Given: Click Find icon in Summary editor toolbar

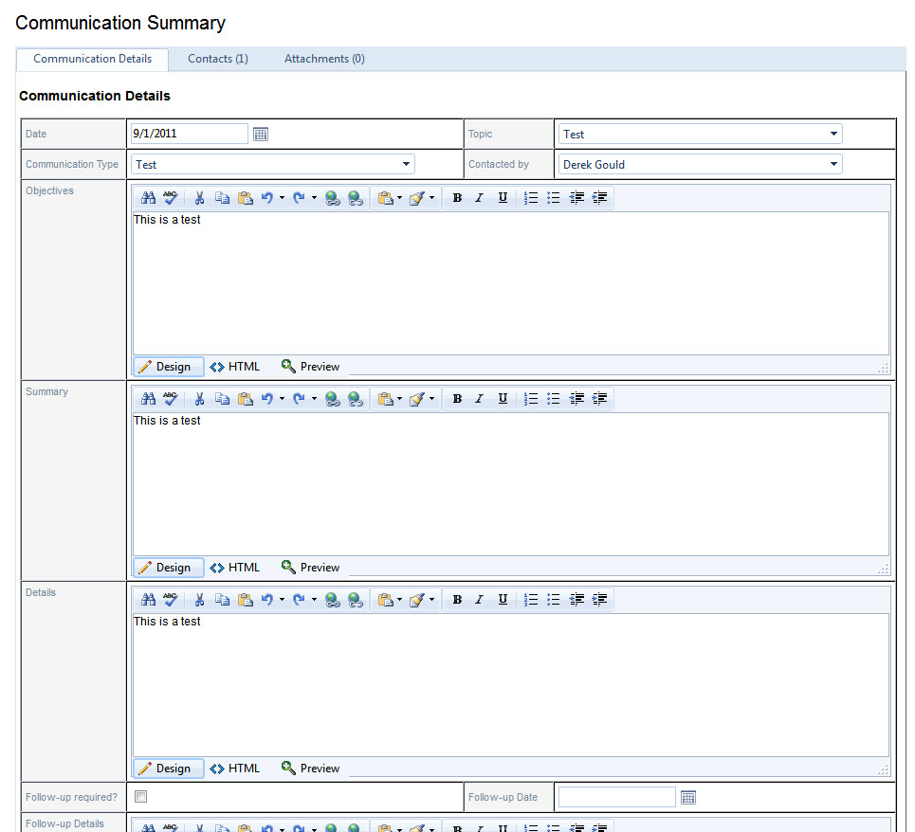Looking at the screenshot, I should [148, 399].
